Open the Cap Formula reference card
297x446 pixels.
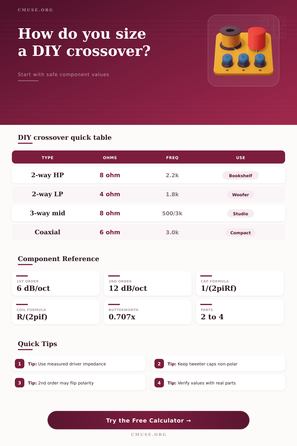point(240,283)
